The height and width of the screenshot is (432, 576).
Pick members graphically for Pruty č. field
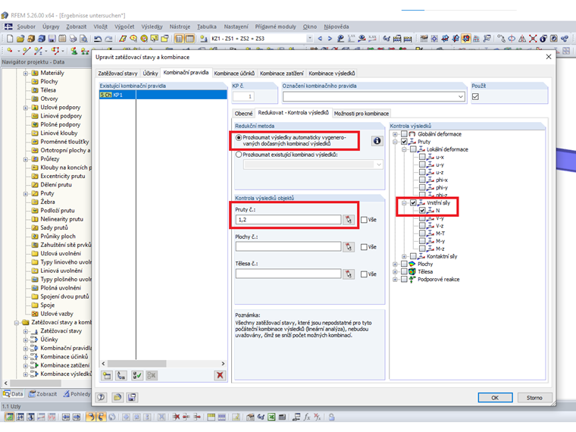click(x=349, y=220)
